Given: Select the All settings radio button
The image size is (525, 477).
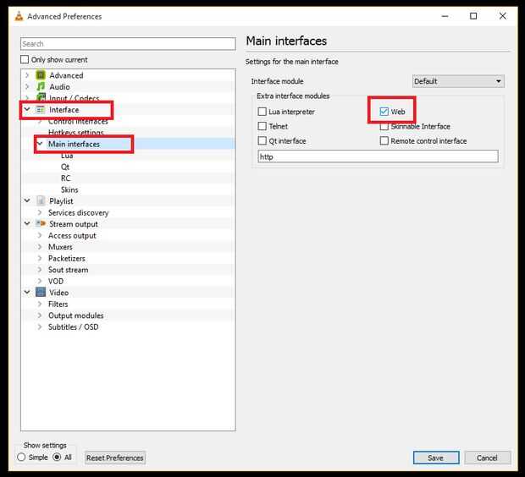Looking at the screenshot, I should (x=57, y=457).
